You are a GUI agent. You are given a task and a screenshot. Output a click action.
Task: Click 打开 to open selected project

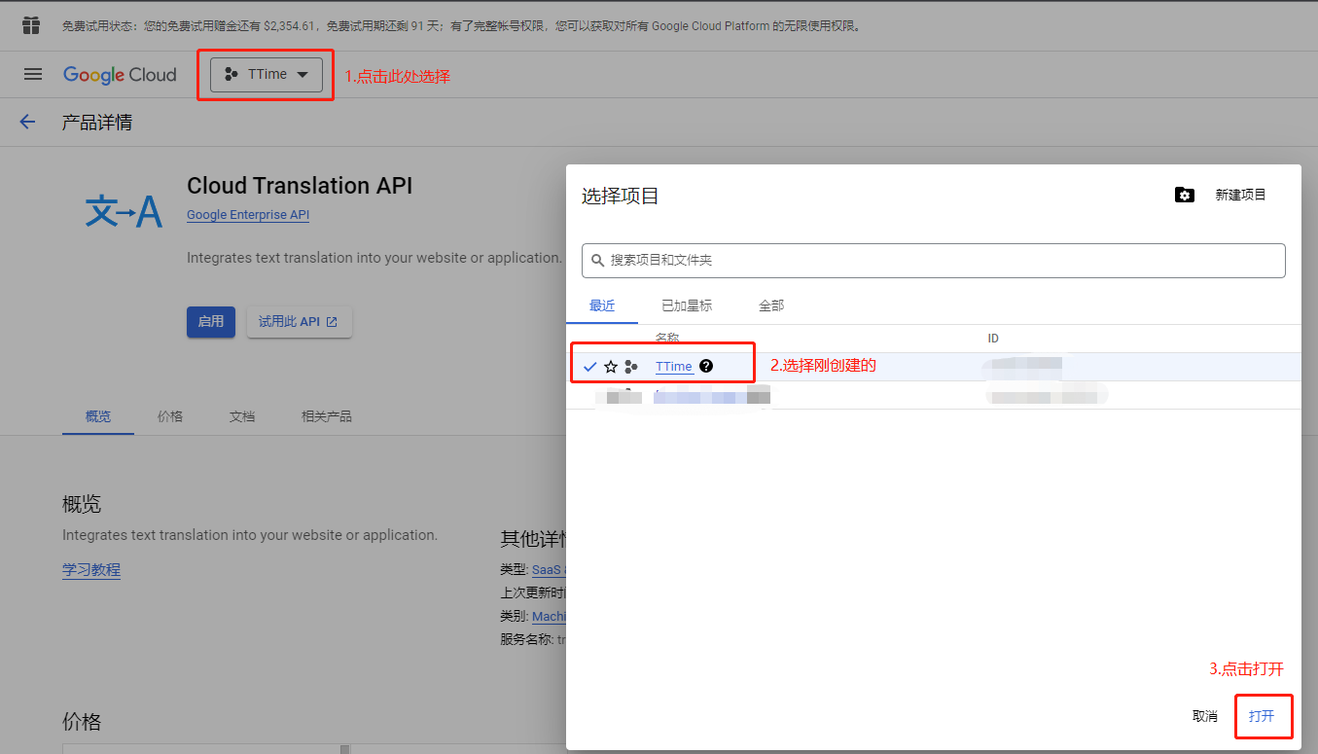click(x=1262, y=716)
